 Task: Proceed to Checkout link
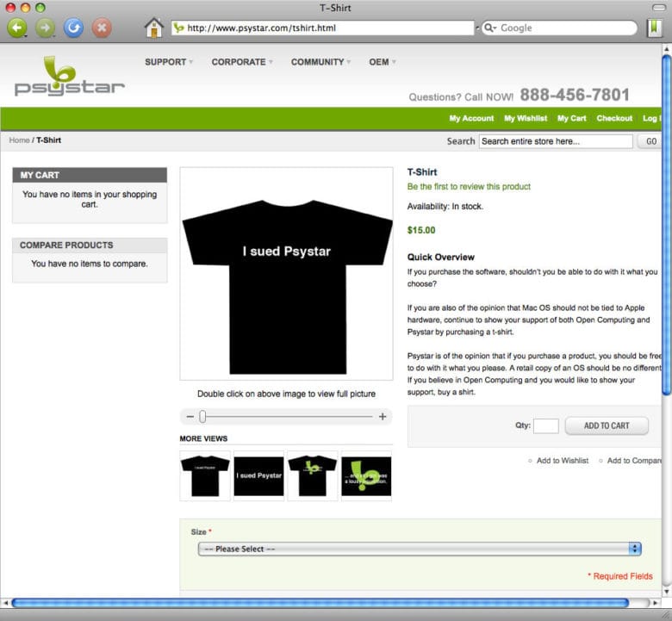pos(614,118)
